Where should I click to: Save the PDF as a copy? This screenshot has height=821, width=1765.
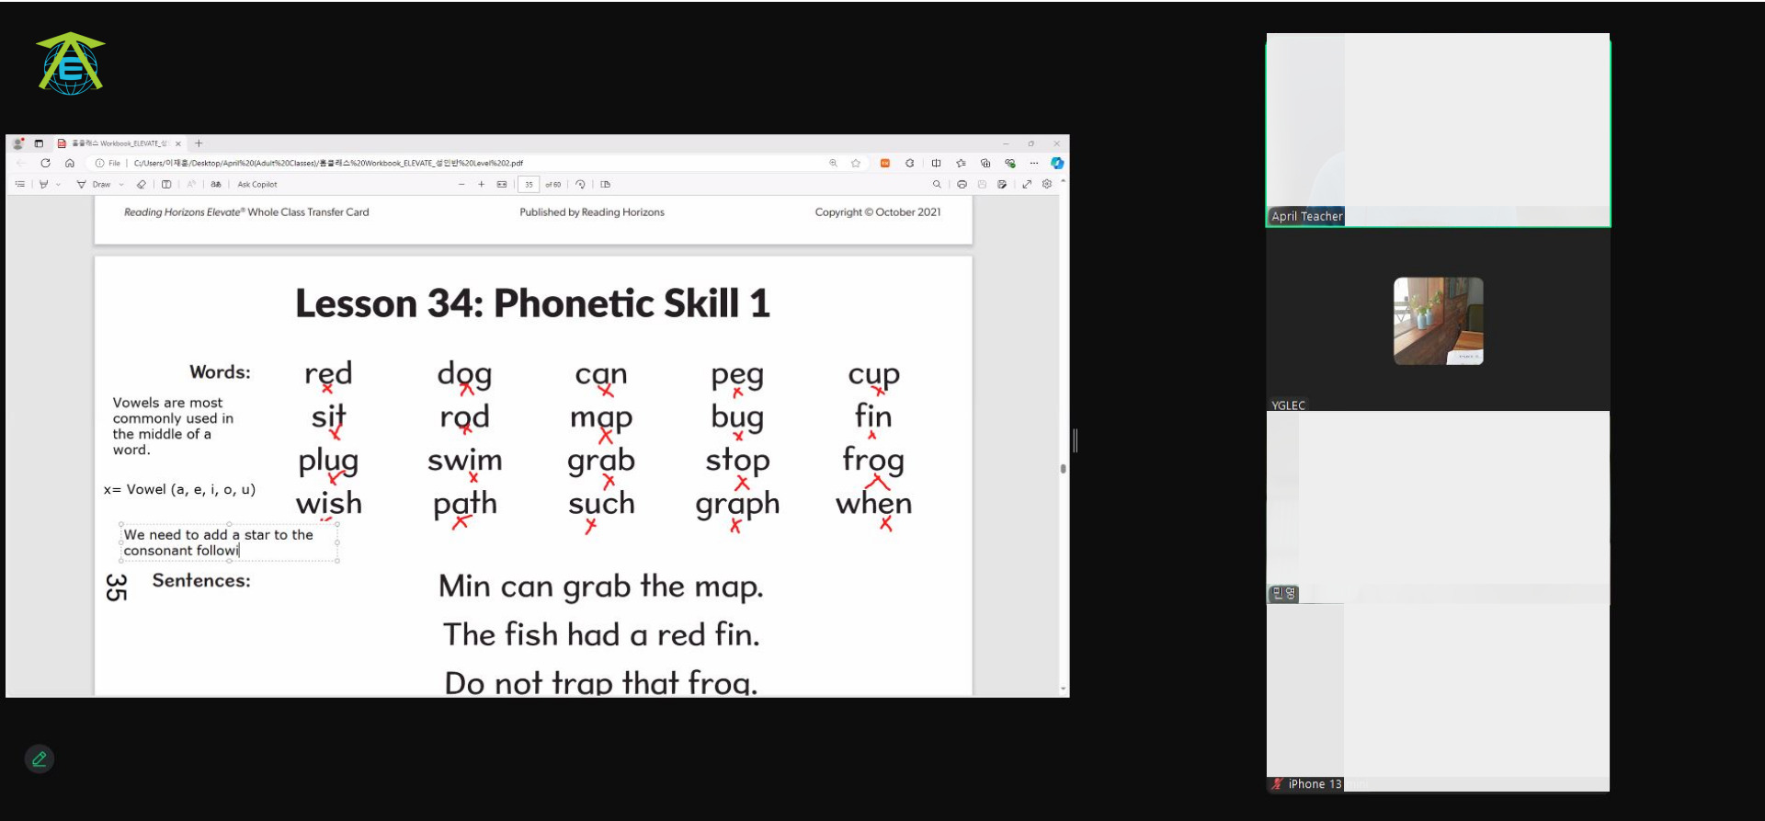(x=1001, y=184)
